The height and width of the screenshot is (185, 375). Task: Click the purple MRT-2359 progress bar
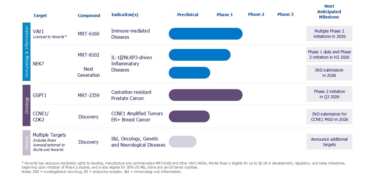click(205, 95)
